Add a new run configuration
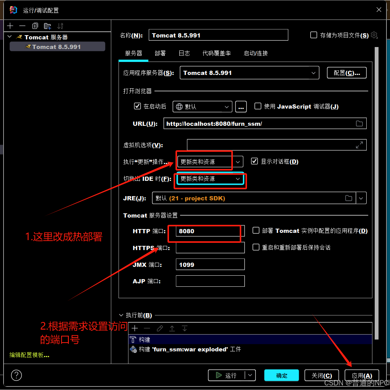The image size is (390, 390). click(10, 26)
